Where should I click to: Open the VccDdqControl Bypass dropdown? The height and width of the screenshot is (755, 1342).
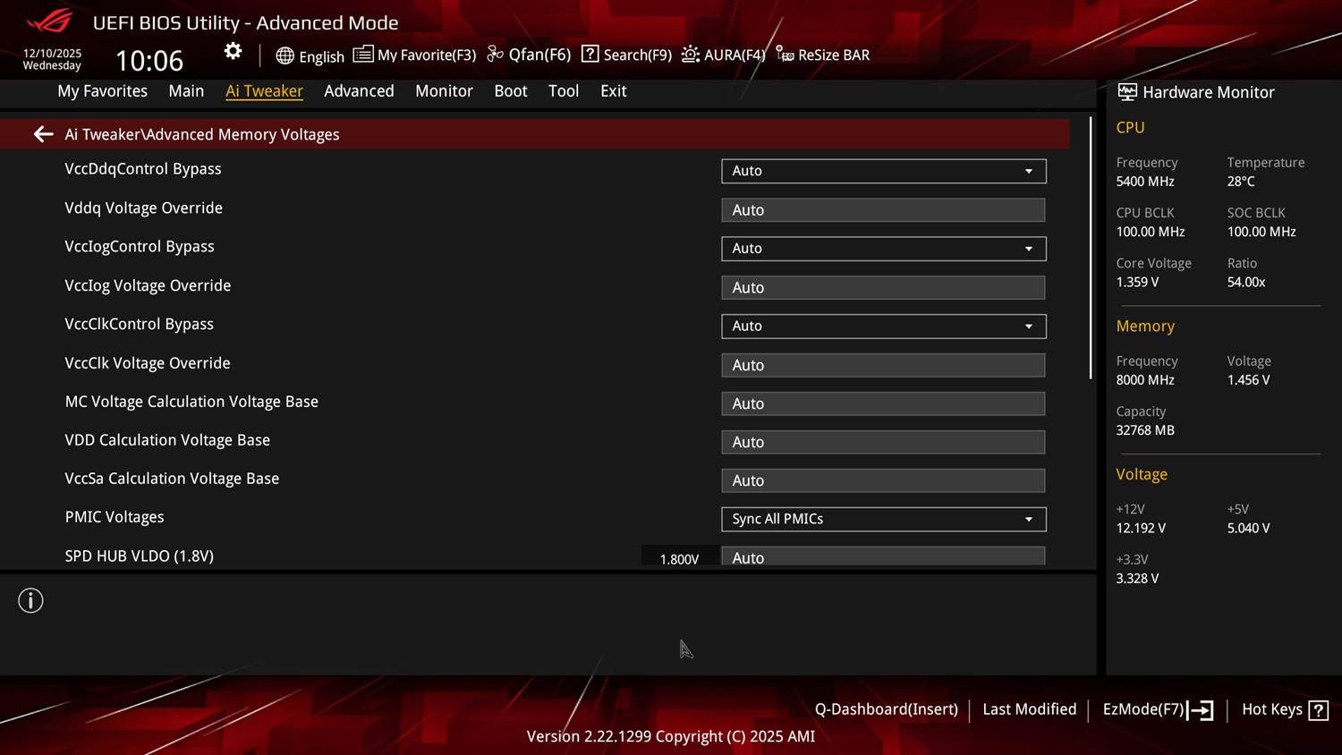click(883, 171)
